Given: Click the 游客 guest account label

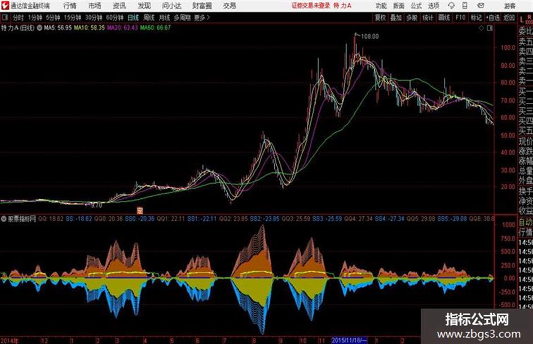Looking at the screenshot, I should pyautogui.click(x=509, y=6).
